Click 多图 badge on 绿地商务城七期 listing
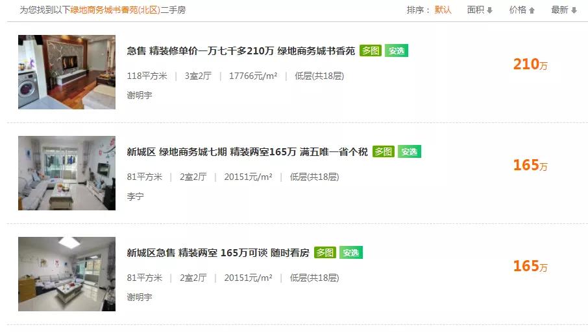 [x=384, y=151]
